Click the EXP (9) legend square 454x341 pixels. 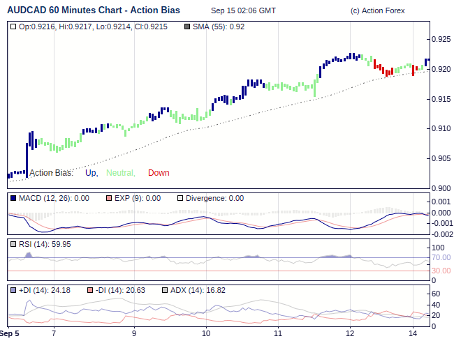pos(109,198)
